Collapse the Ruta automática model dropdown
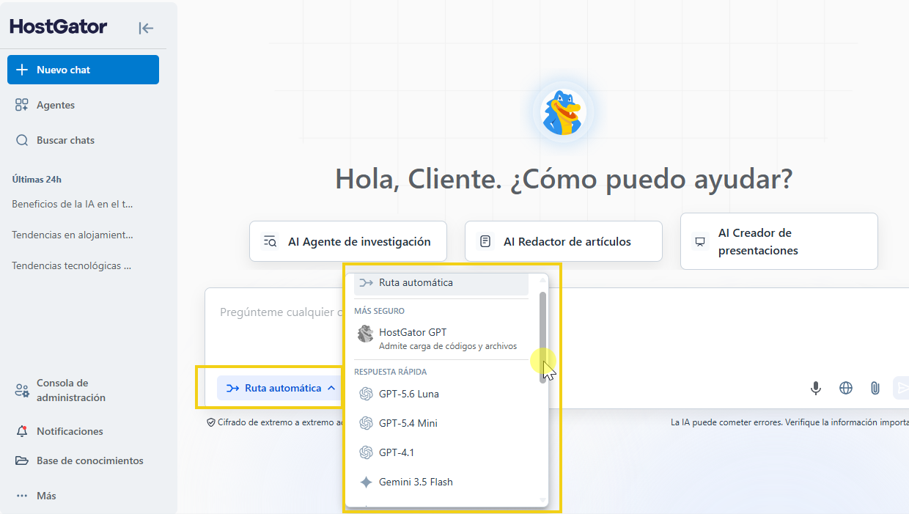The width and height of the screenshot is (909, 514). tap(280, 388)
